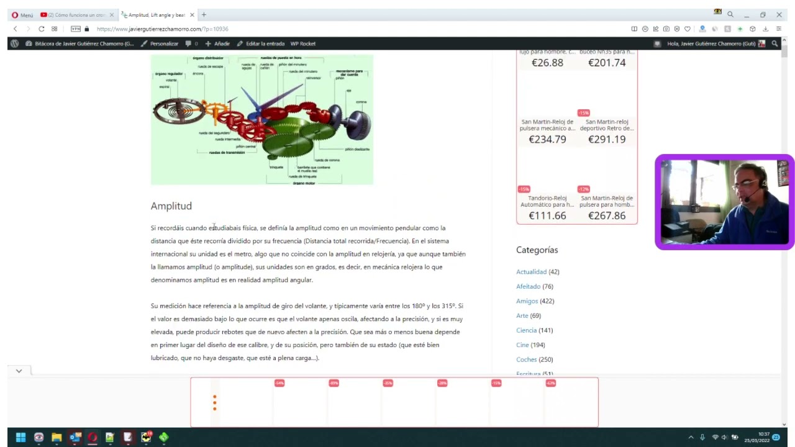Screen dimensions: 795x447
Task: Show hidden system tray icons
Action: coord(691,437)
